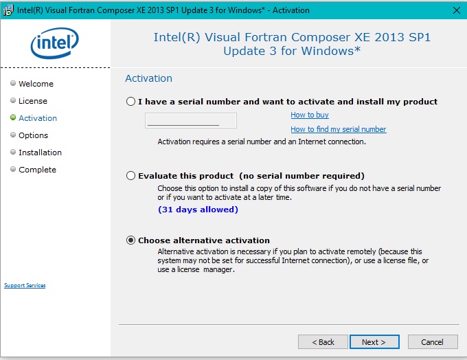Select the Installation step label
467x360 pixels.
40,153
